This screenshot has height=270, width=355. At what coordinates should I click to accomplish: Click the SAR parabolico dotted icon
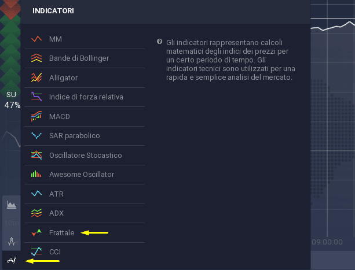coord(36,135)
